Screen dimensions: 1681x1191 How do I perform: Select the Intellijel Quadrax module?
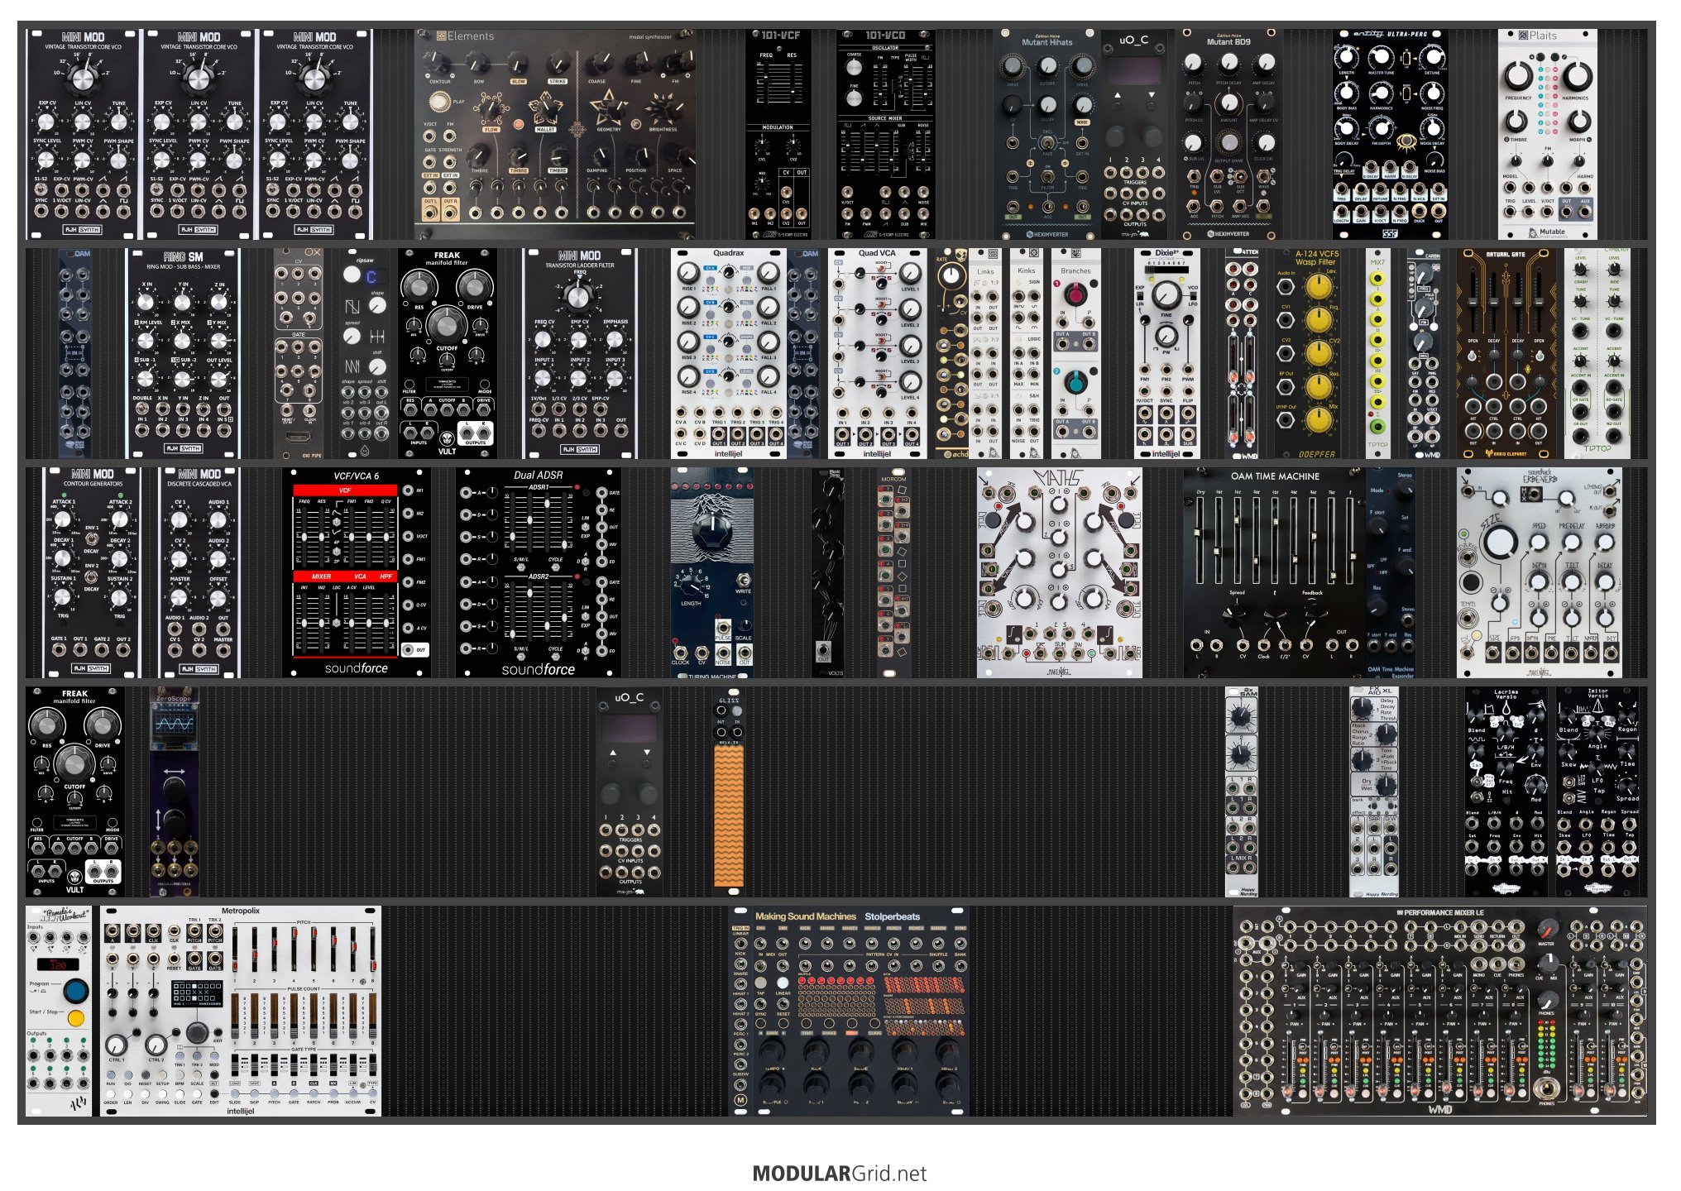pos(729,353)
